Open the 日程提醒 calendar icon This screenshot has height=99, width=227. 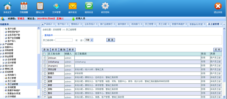tap(24, 6)
